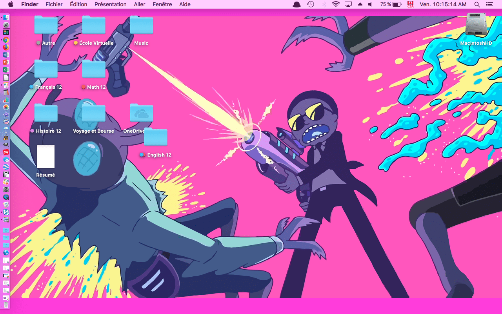
Task: Launch Microsoft Word from the dock
Action: tap(6, 55)
